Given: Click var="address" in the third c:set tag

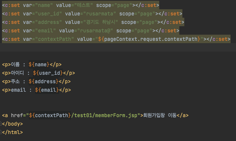Looking at the screenshot, I should [42, 22].
